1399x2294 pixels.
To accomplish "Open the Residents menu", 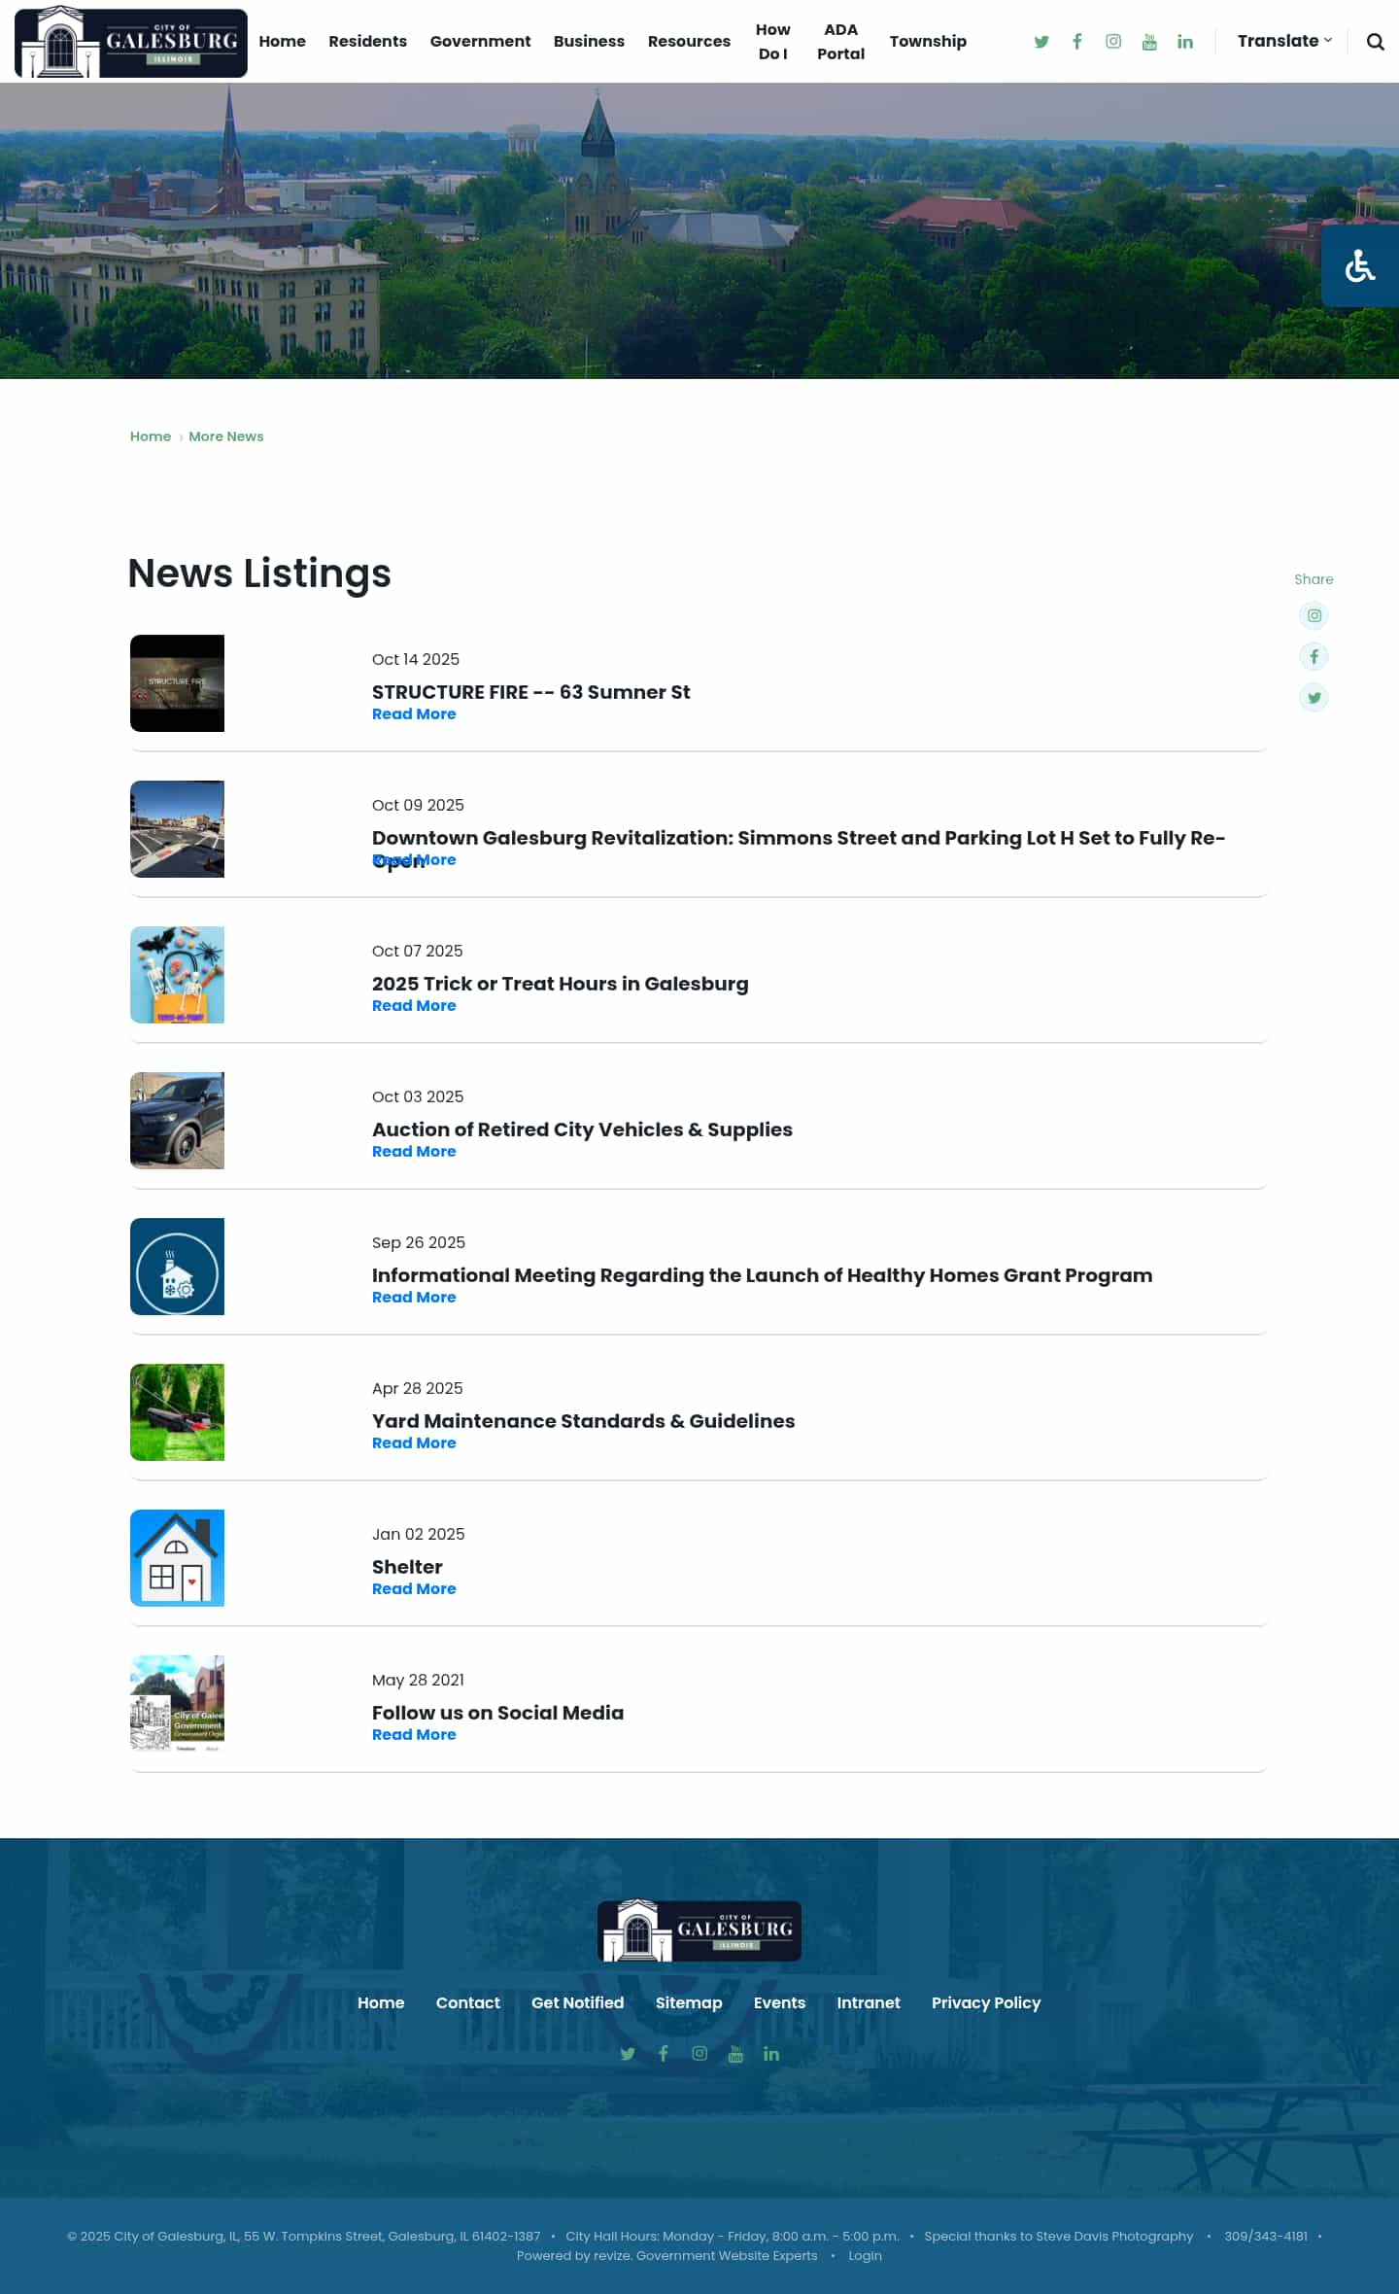I will (367, 42).
